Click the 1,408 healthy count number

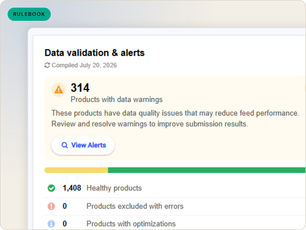point(72,188)
